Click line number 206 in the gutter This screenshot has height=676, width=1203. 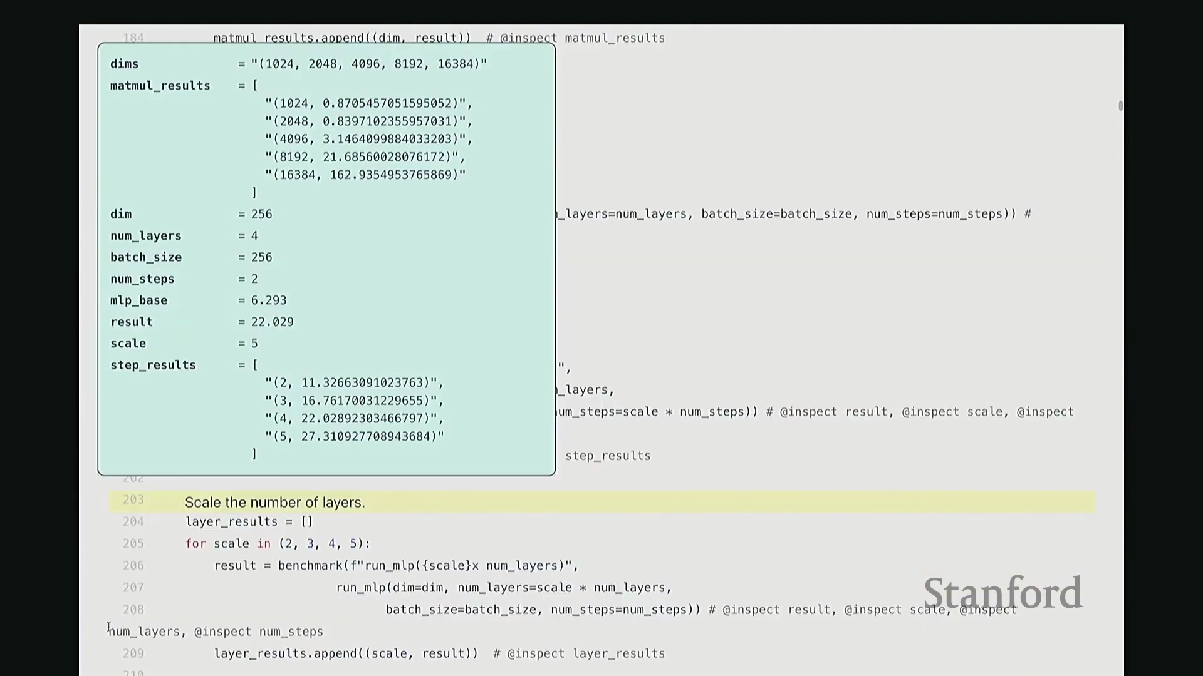click(x=133, y=565)
